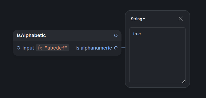Click the input port circle on IsAlphabetic

click(18, 48)
